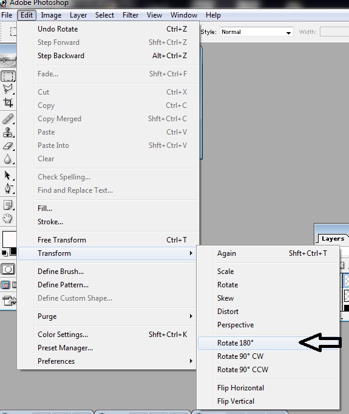Click the foreground color swatch
The width and height of the screenshot is (349, 414).
pos(8,239)
